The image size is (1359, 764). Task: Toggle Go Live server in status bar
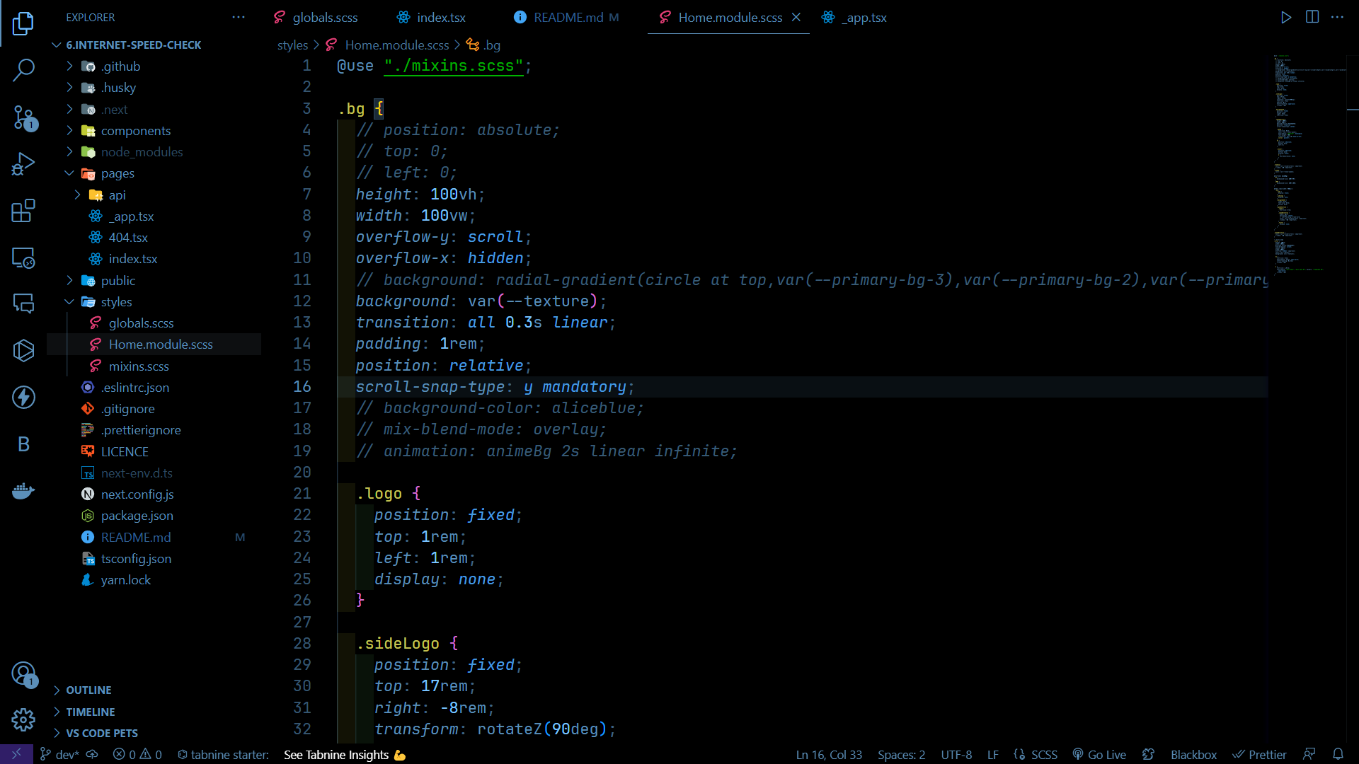coord(1099,755)
